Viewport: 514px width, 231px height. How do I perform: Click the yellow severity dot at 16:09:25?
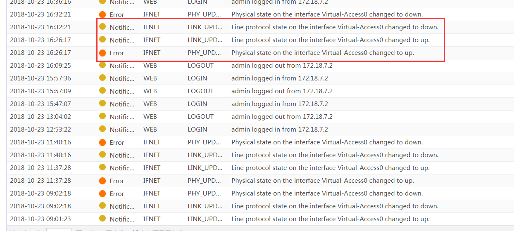pos(102,66)
